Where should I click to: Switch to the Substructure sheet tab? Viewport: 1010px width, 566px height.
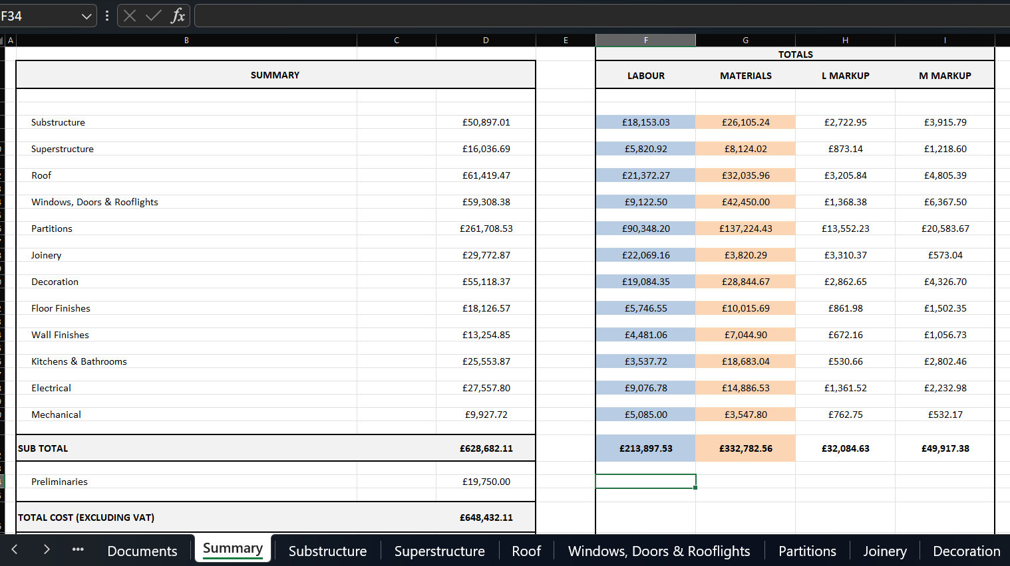327,551
